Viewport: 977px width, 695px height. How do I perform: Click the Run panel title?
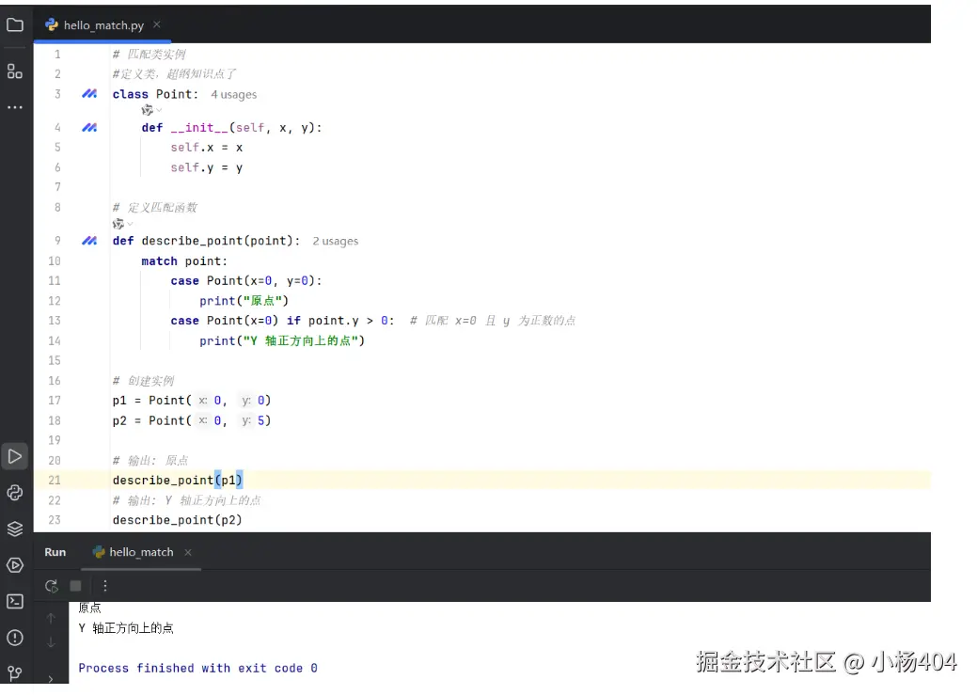coord(55,552)
